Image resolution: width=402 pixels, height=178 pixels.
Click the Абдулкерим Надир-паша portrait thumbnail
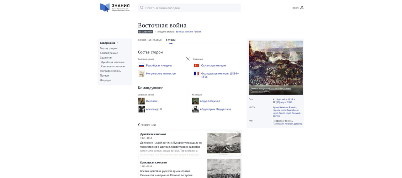[x=195, y=109]
